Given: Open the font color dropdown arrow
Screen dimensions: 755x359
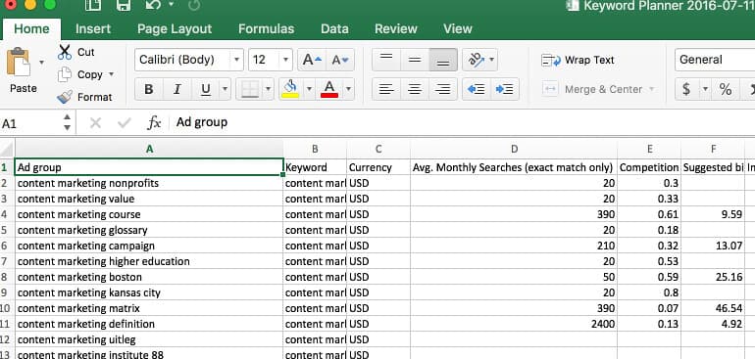Looking at the screenshot, I should point(348,89).
